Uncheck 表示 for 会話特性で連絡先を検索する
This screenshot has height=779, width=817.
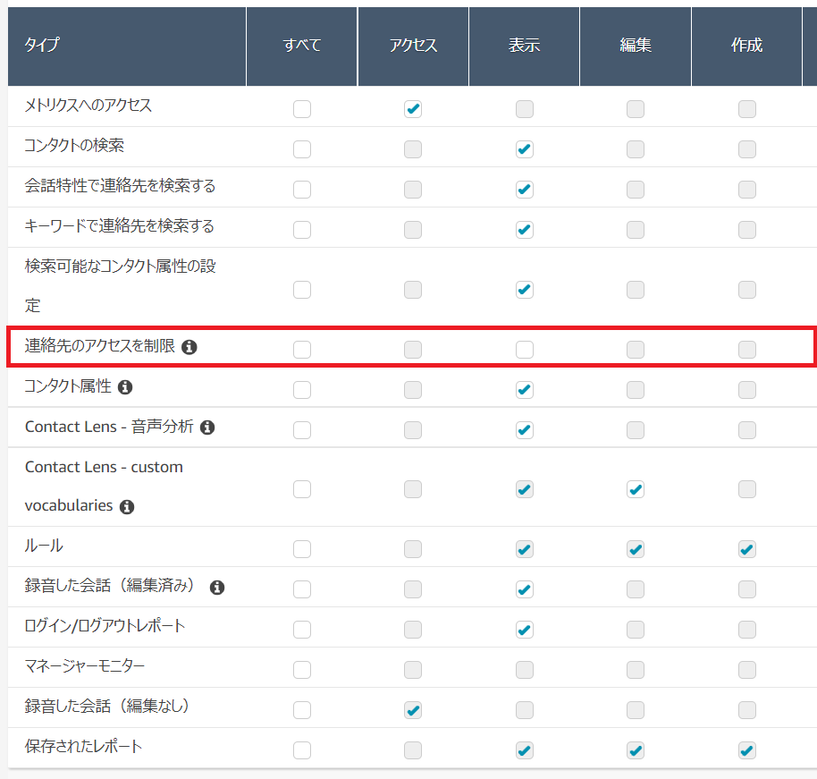[x=524, y=190]
